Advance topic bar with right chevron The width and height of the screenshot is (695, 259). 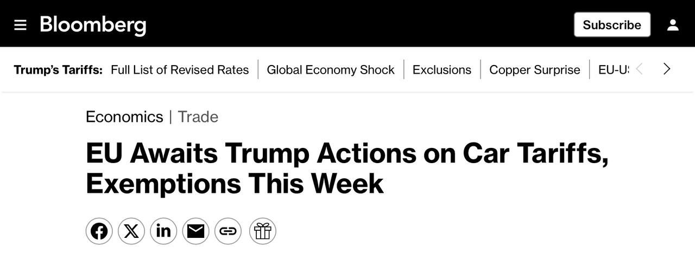[667, 69]
